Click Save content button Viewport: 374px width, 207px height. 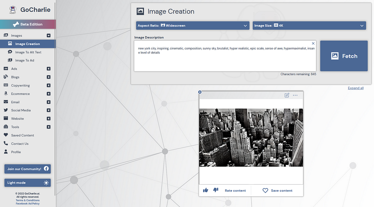click(277, 190)
